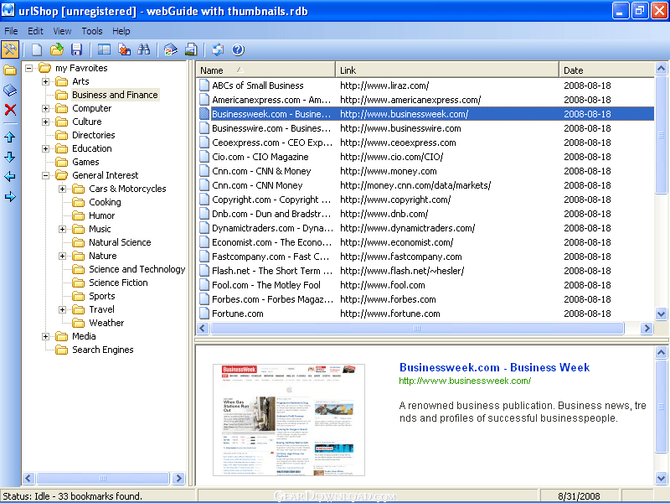This screenshot has height=503, width=670.
Task: Click the sidebar left arrow icon
Action: pyautogui.click(x=10, y=176)
